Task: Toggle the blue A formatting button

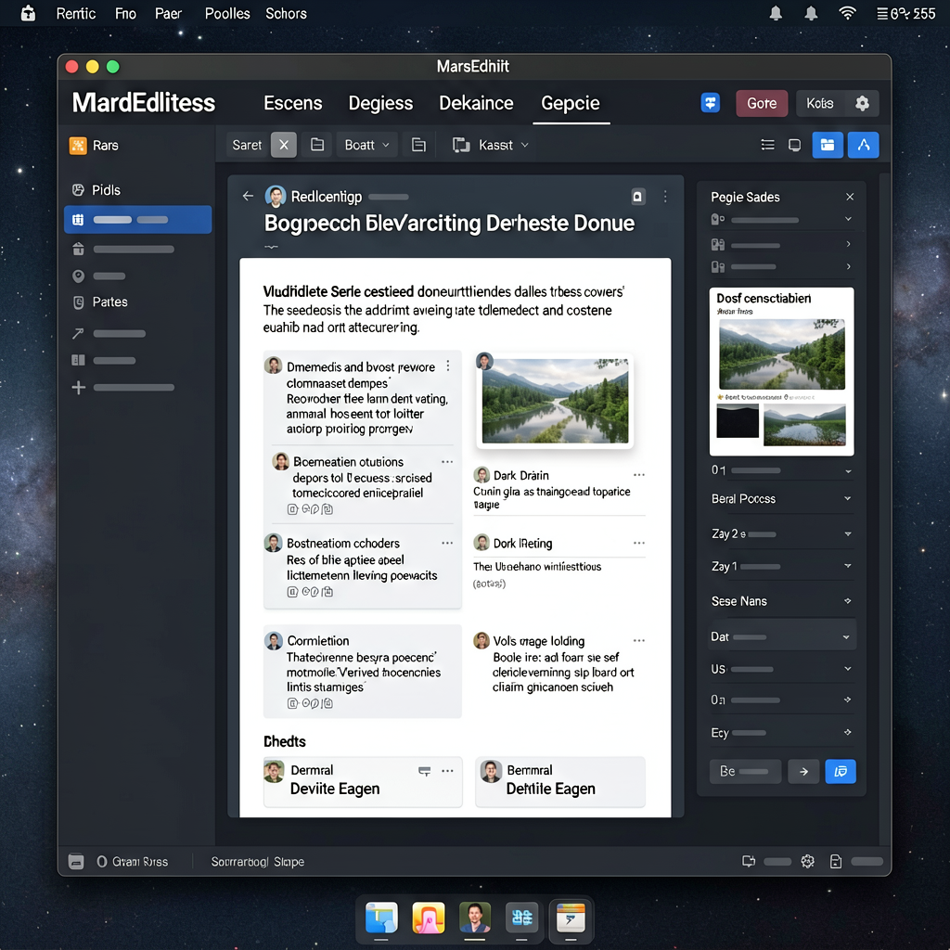Action: [864, 145]
